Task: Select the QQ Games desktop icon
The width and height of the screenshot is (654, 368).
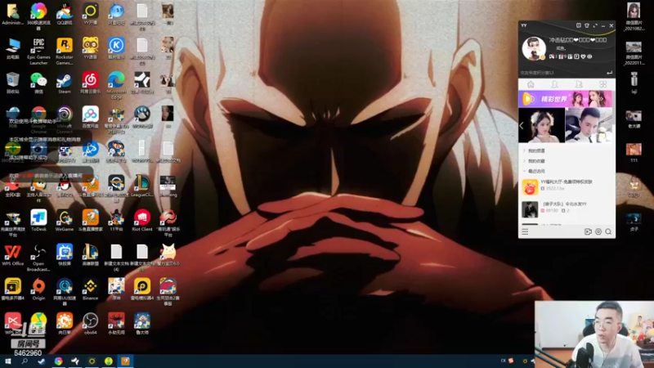Action: coord(65,15)
